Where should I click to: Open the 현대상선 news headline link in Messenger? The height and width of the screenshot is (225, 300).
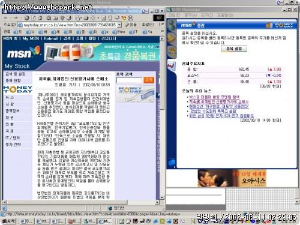(x=219, y=106)
